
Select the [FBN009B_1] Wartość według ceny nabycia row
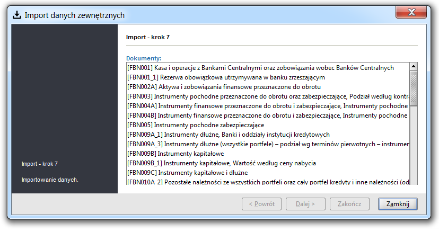click(268, 163)
